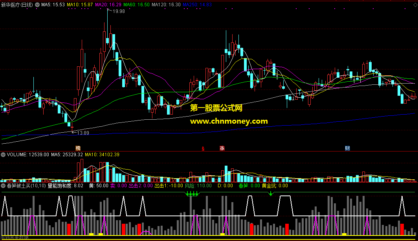
Task: Expand the VOLUME indicator dropdown circle
Action: [x=3, y=155]
